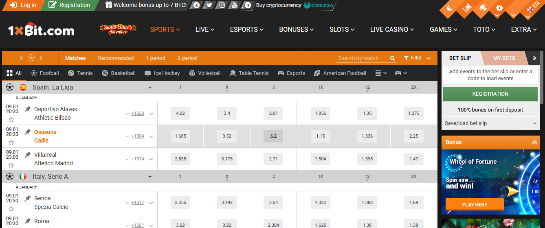
Task: Filter by American Football sport
Action: pos(340,73)
